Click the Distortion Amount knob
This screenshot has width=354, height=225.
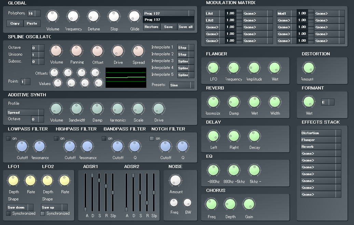tap(309, 68)
